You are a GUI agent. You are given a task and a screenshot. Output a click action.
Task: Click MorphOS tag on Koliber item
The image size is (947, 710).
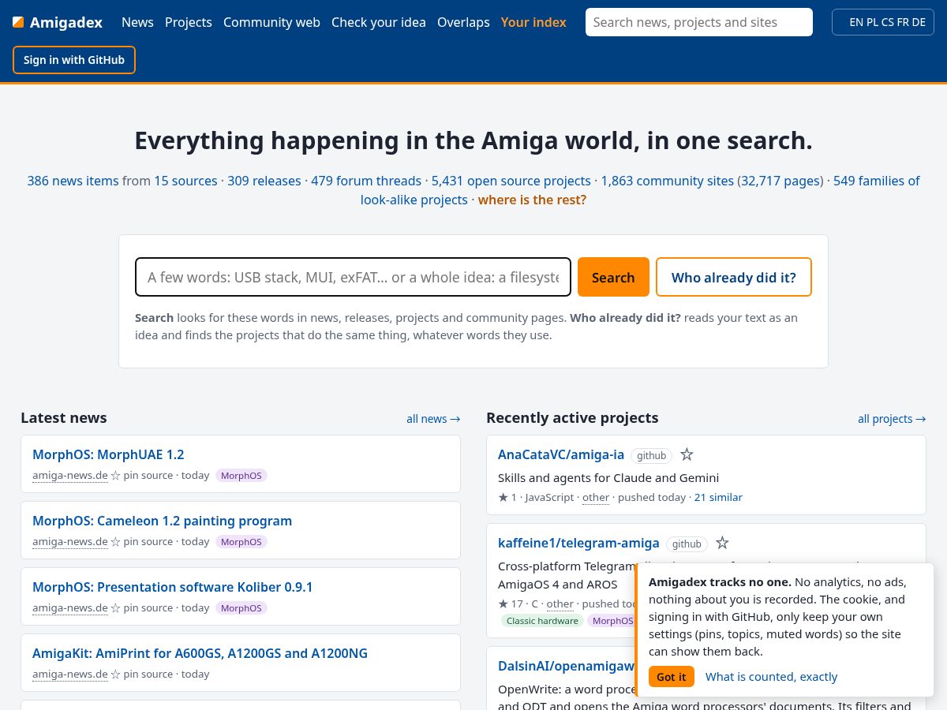pos(241,608)
